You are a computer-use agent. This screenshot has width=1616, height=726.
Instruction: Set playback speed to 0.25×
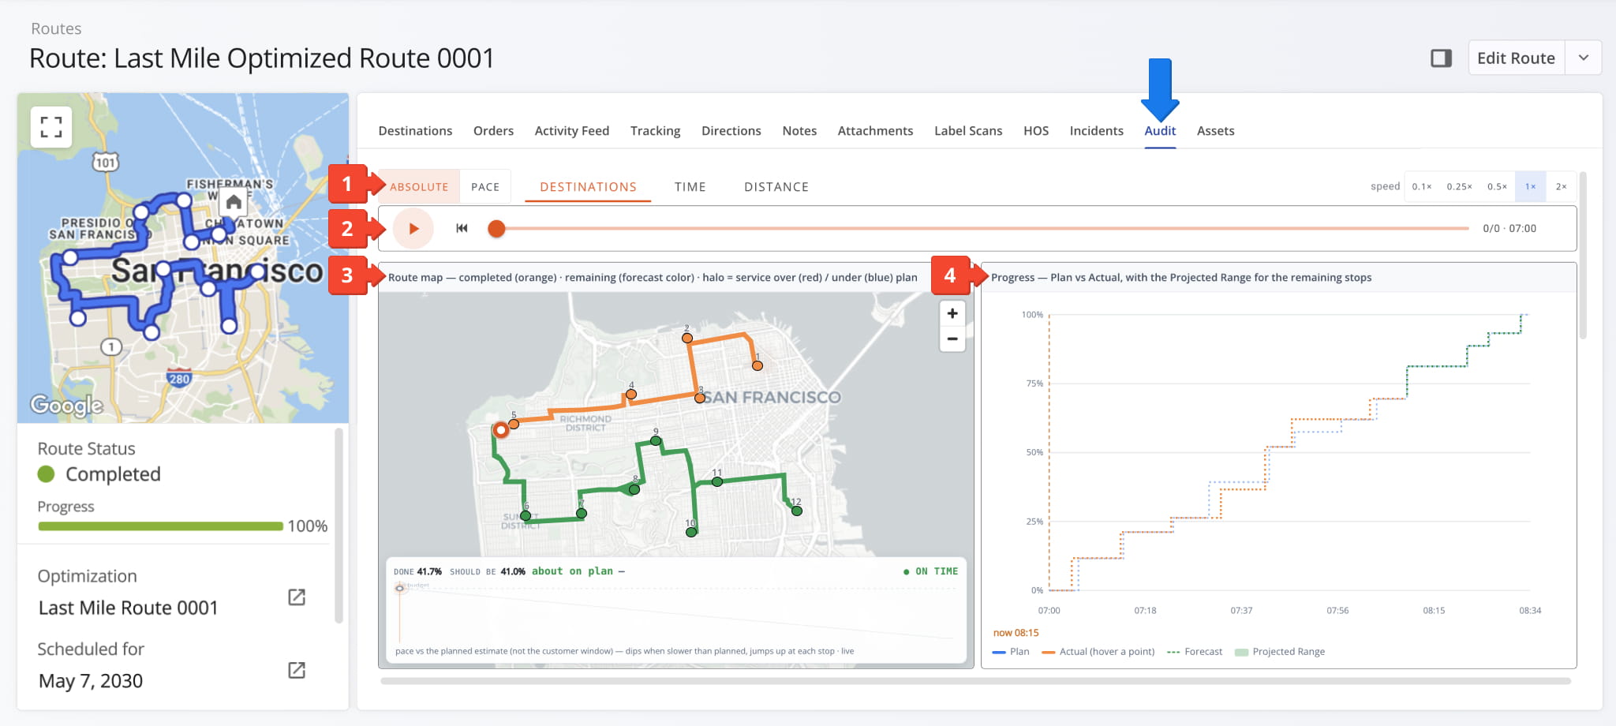point(1459,187)
